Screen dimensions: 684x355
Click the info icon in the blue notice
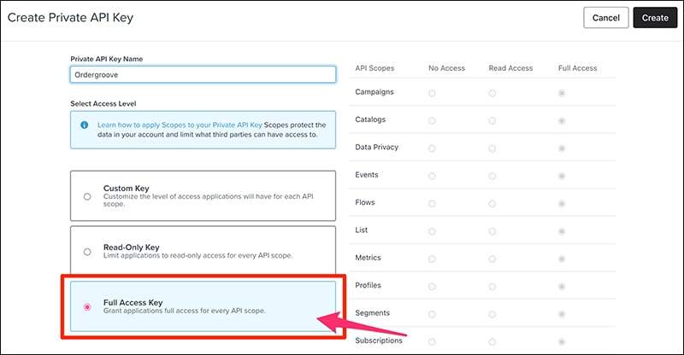point(85,125)
